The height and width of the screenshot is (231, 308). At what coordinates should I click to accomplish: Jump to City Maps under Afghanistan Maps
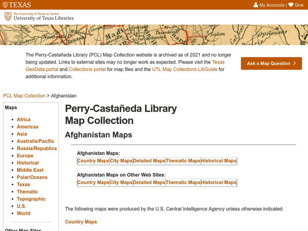(121, 161)
